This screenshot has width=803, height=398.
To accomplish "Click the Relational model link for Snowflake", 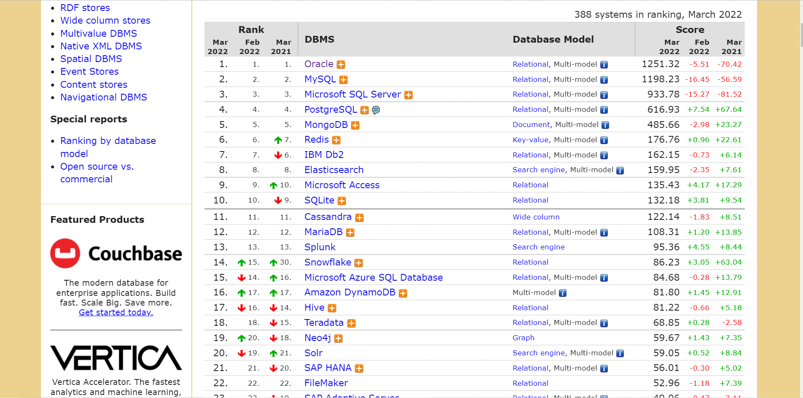I will click(x=531, y=262).
